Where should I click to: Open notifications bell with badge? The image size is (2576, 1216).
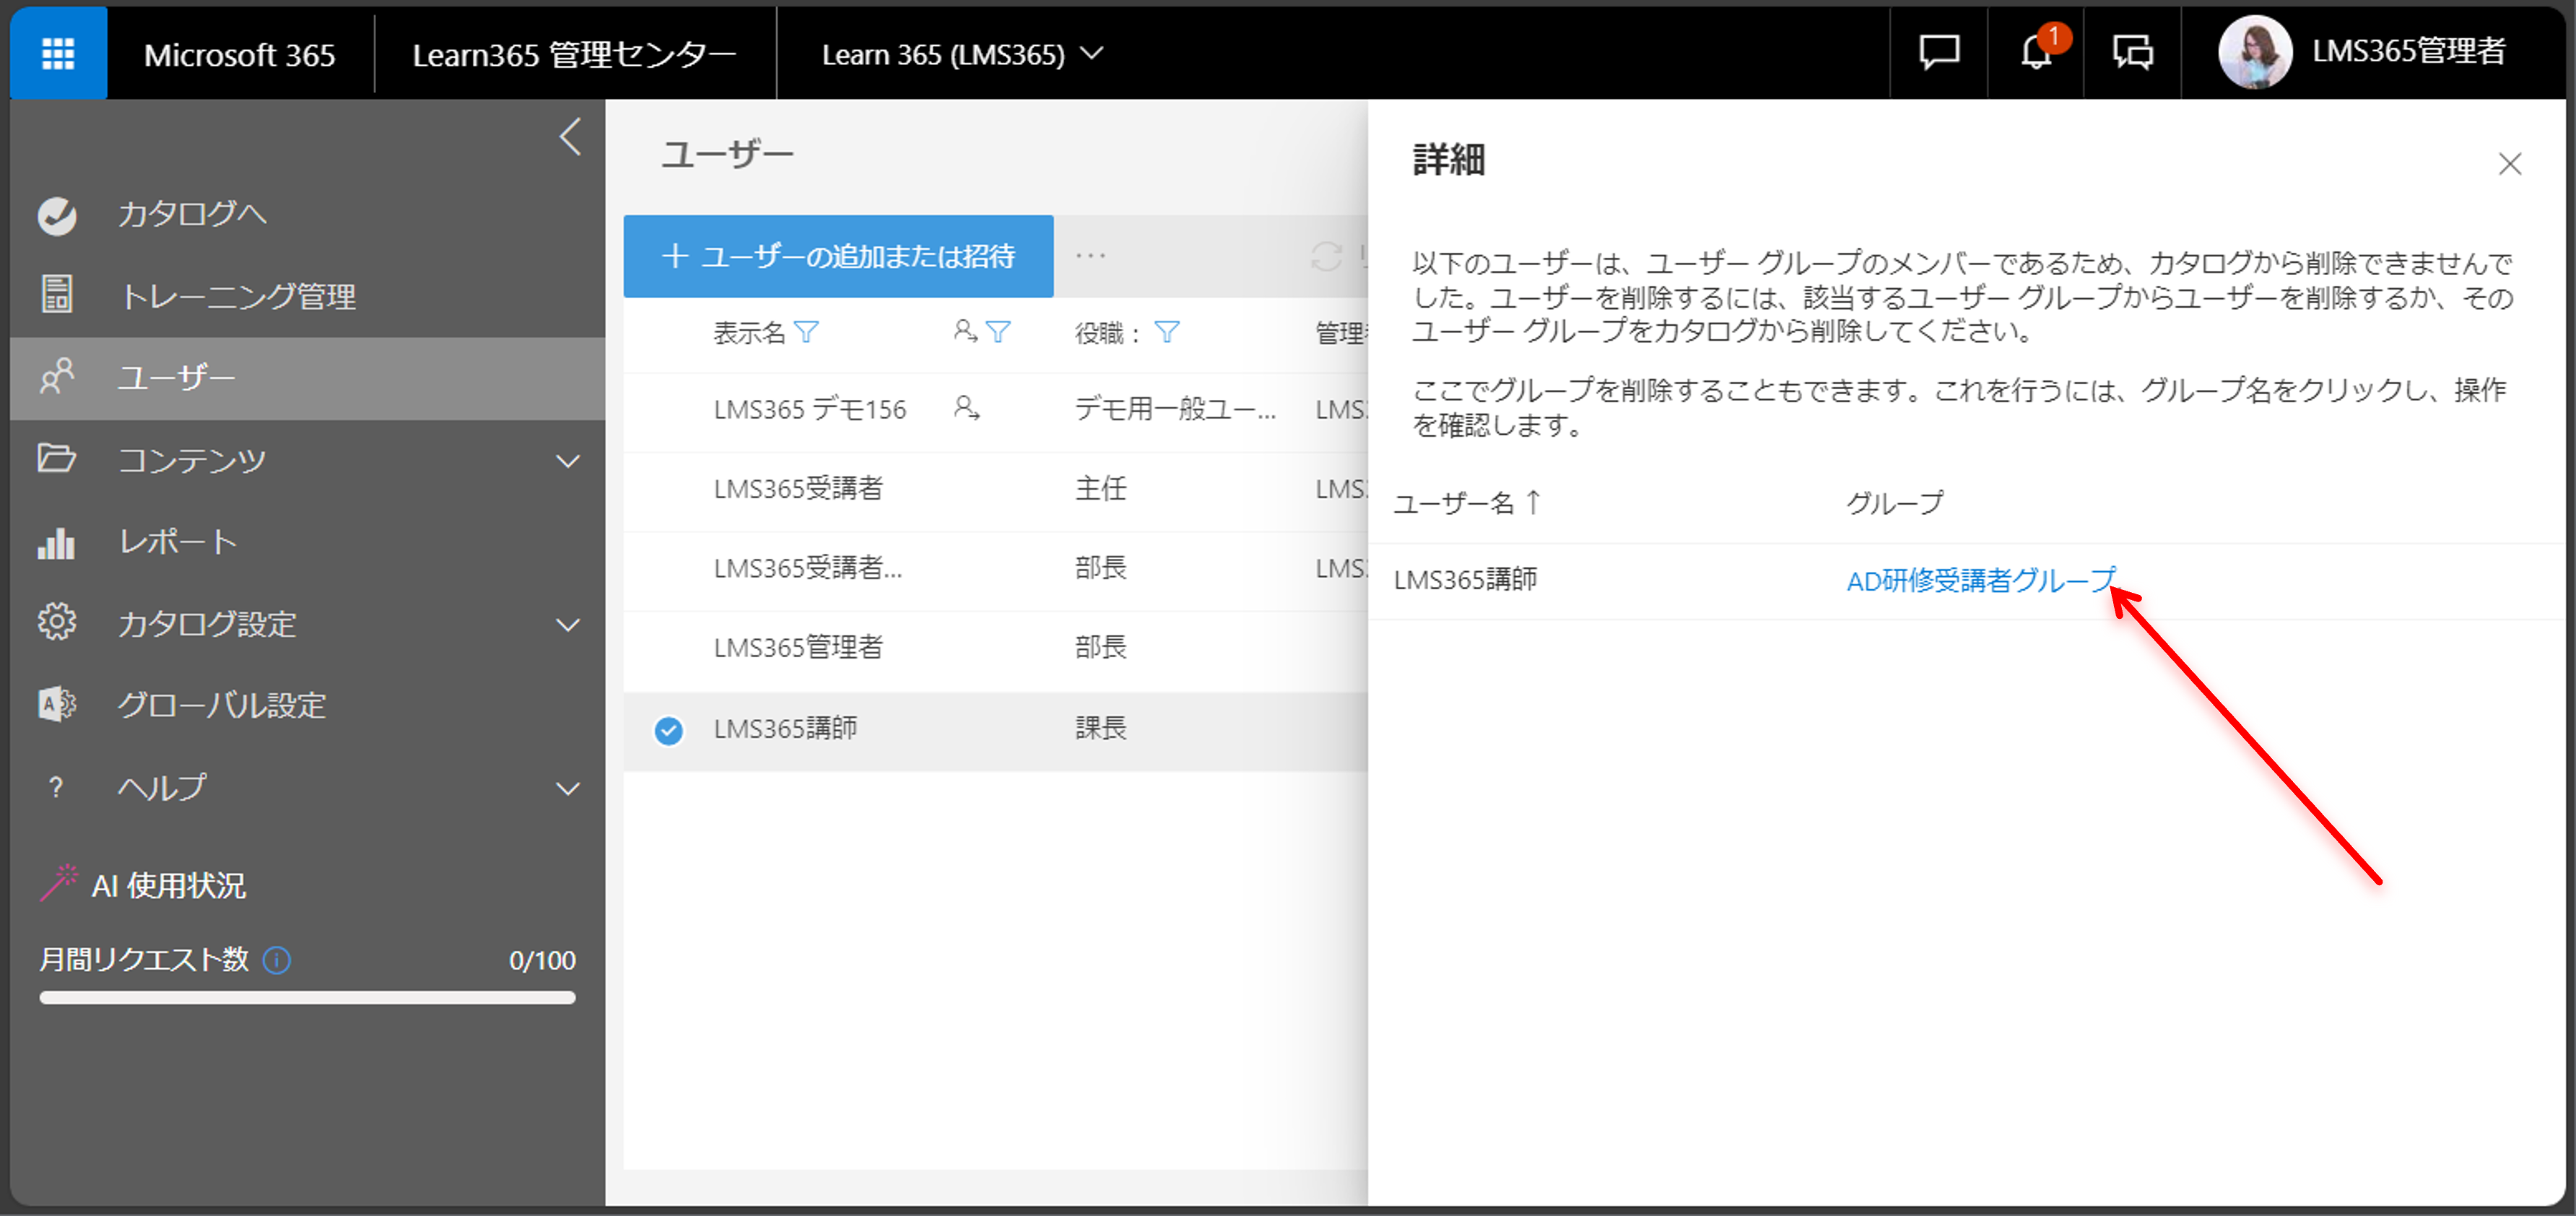[x=2036, y=52]
